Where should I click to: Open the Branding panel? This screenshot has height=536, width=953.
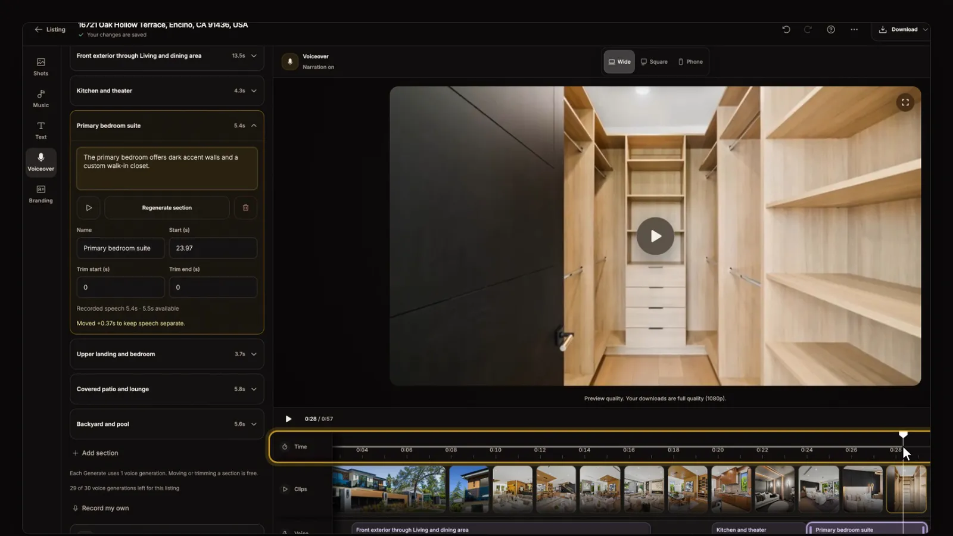coord(41,194)
